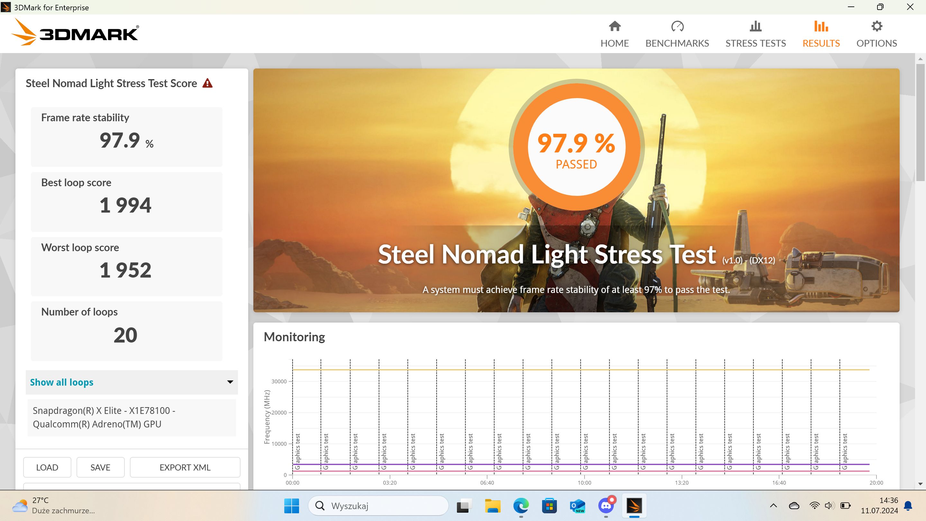Open Microsoft Edge from the taskbar
The height and width of the screenshot is (521, 926).
click(x=521, y=506)
